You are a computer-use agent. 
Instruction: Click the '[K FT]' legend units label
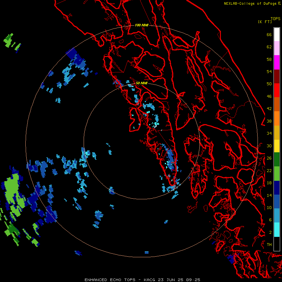click(x=265, y=22)
